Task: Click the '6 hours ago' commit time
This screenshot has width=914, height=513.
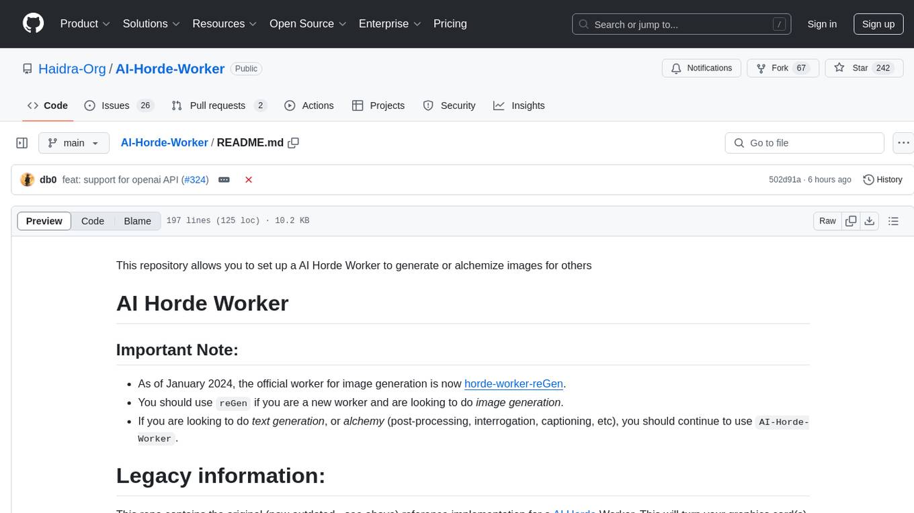Action: [x=829, y=180]
